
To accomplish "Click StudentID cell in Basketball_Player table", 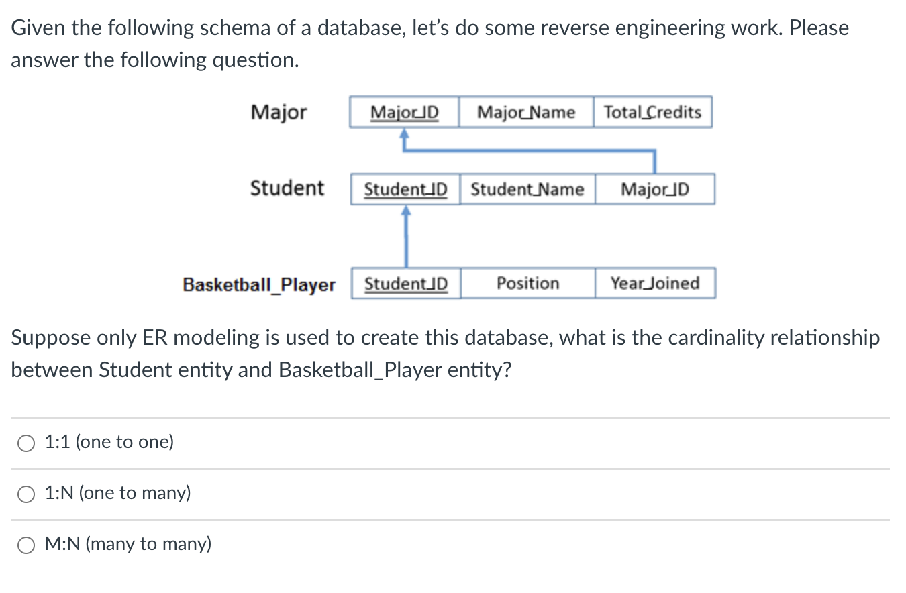I will (x=406, y=283).
